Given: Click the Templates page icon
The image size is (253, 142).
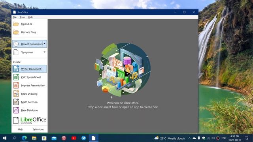Looking at the screenshot, I should coord(16,52).
